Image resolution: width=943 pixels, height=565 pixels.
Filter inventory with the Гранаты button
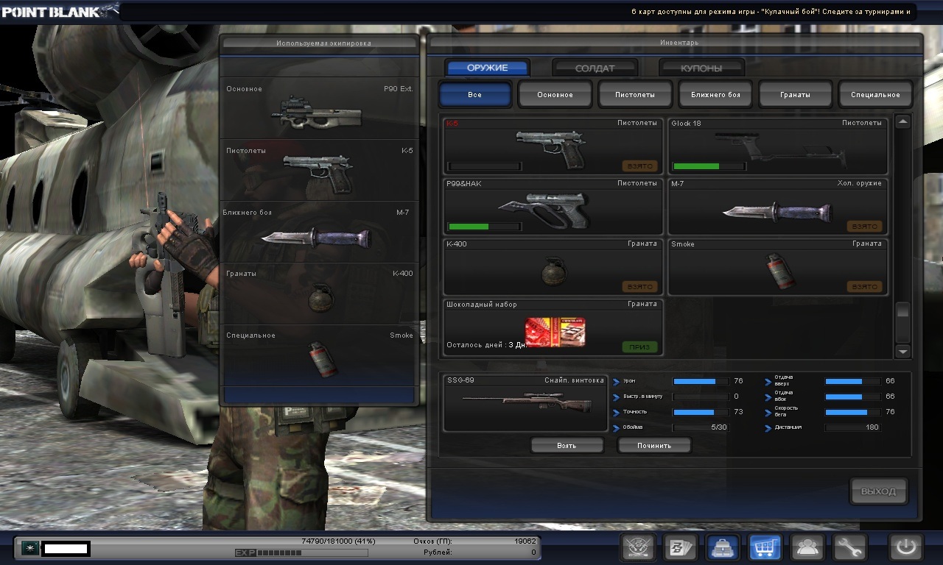click(x=796, y=94)
